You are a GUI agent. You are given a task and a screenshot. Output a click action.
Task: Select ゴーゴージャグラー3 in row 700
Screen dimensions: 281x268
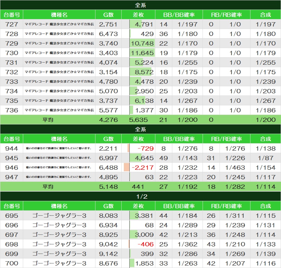[59, 263]
